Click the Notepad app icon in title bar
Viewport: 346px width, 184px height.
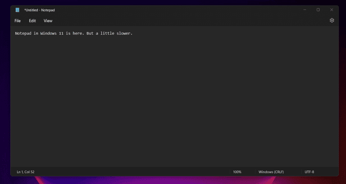[18, 10]
